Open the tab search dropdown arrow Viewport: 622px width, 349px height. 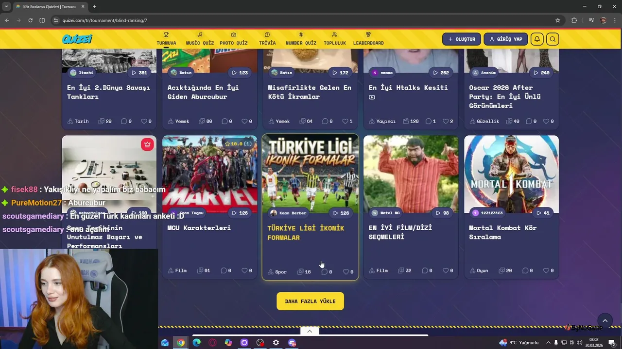click(6, 6)
